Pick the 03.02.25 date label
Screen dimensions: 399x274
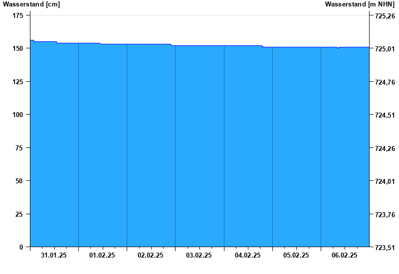(x=199, y=255)
